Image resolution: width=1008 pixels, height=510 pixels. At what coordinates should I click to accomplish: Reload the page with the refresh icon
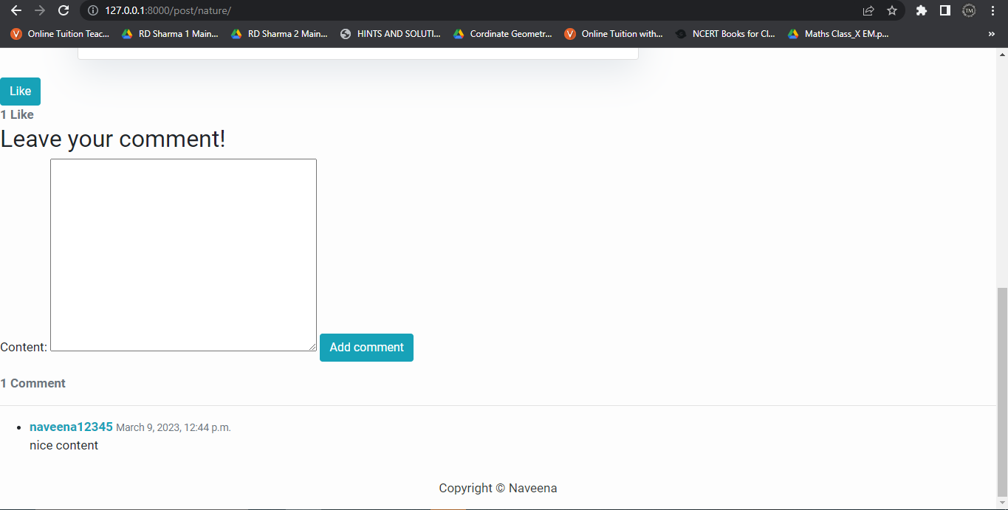[63, 10]
